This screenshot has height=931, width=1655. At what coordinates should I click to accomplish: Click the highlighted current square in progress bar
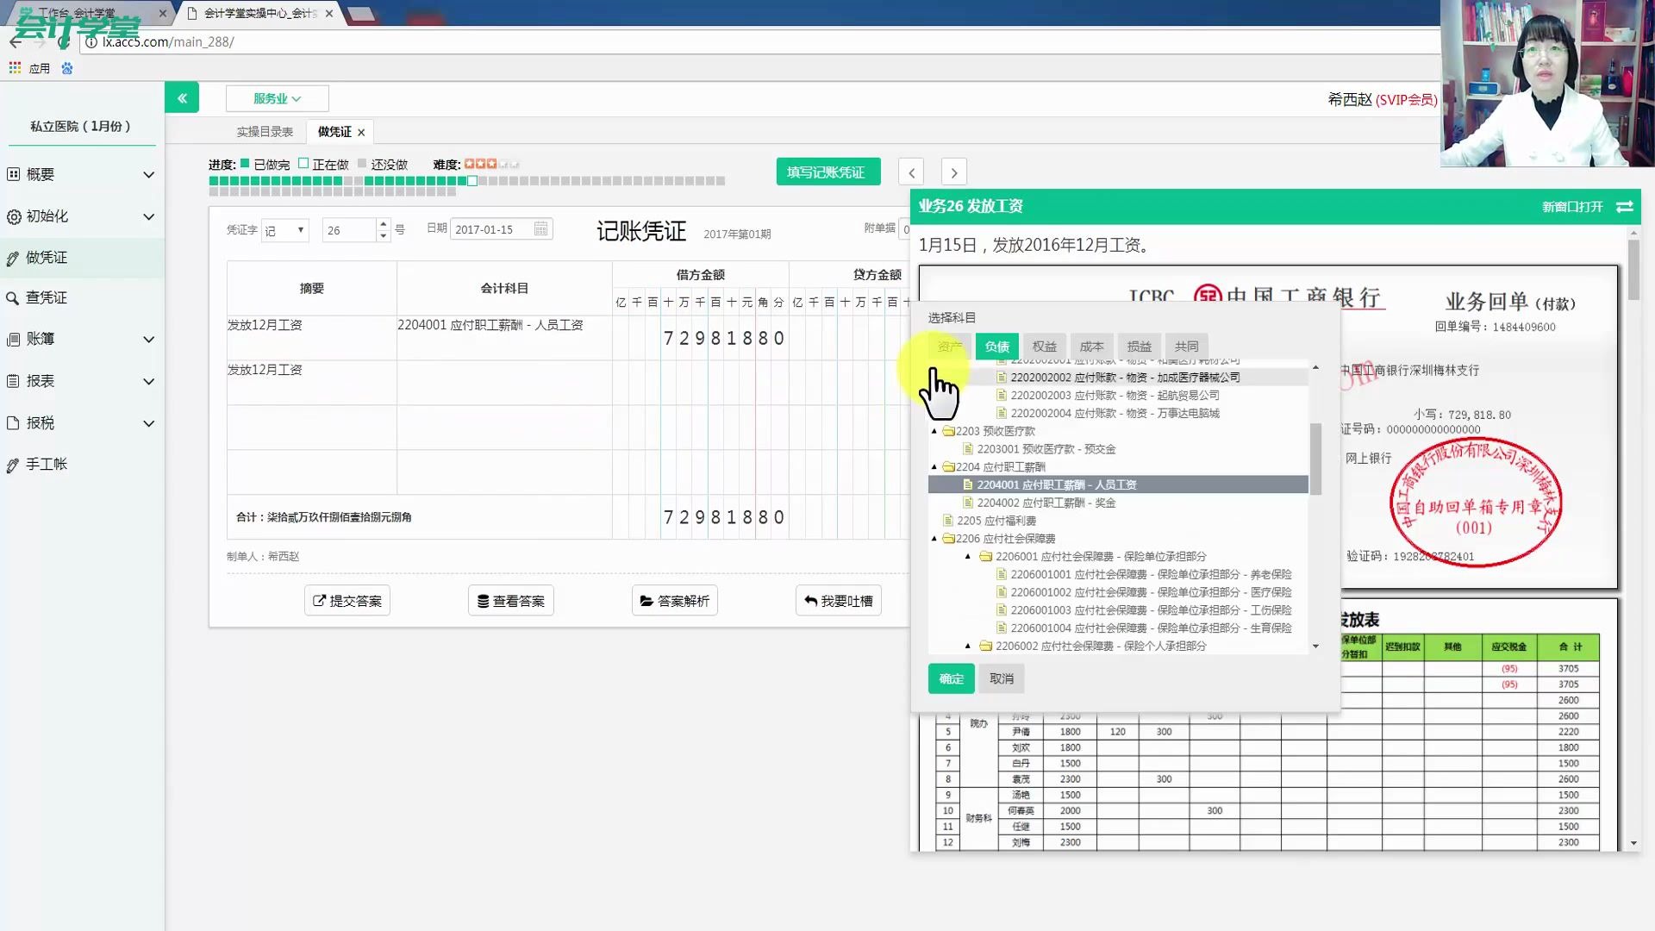pos(472,181)
